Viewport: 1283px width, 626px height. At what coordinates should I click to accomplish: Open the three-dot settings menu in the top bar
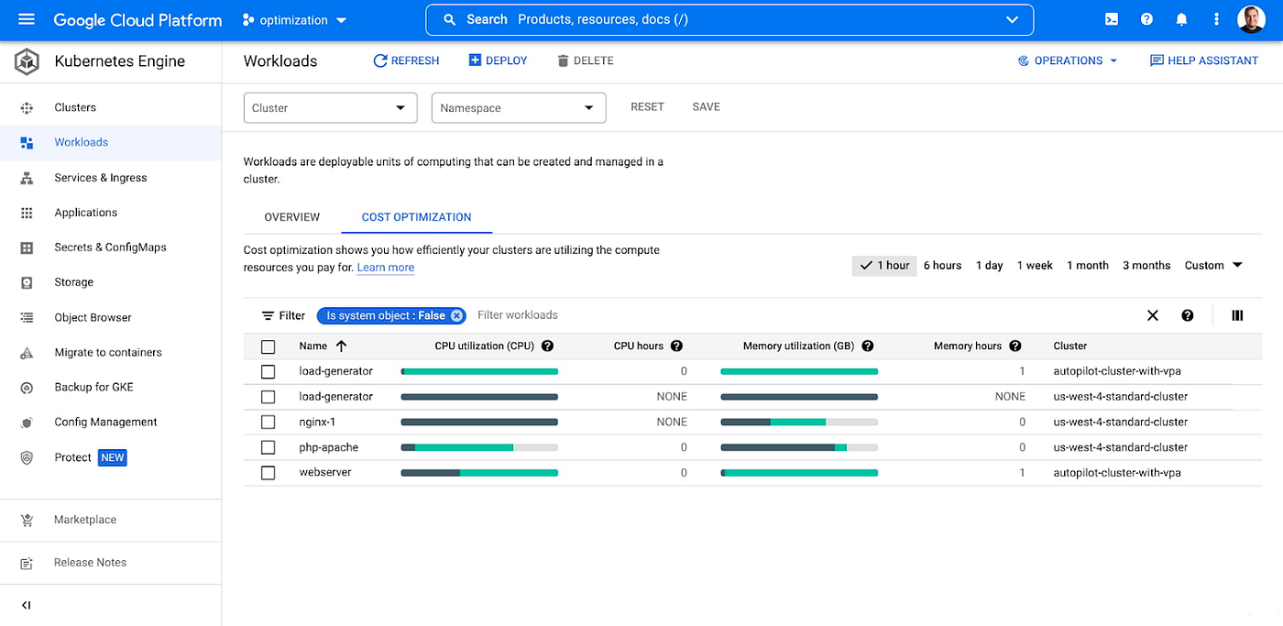(x=1216, y=19)
